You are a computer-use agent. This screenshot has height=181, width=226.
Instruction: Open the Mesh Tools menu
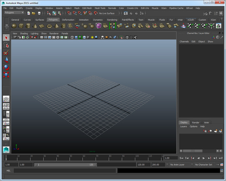100,8
